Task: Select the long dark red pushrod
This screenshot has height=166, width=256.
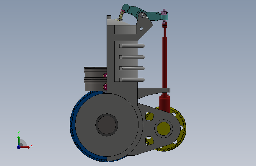Action: click(164, 65)
